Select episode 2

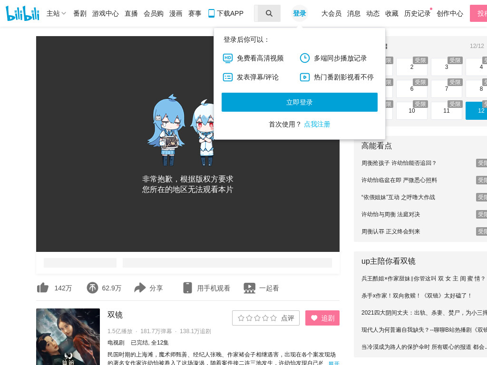412,67
